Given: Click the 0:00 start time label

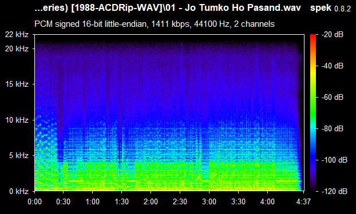Looking at the screenshot, I should pyautogui.click(x=34, y=201).
